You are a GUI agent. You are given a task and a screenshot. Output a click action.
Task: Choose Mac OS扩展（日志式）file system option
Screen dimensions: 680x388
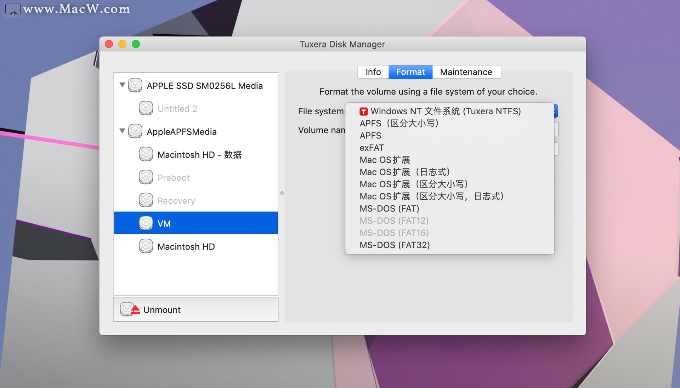pos(405,172)
